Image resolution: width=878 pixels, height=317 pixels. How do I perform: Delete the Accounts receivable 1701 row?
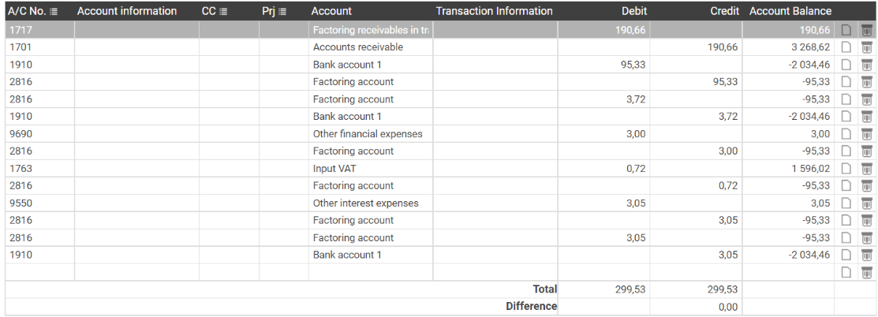866,47
